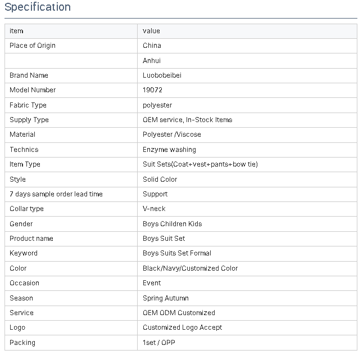Click the Black/Navy/Customized Color value

coord(190,268)
